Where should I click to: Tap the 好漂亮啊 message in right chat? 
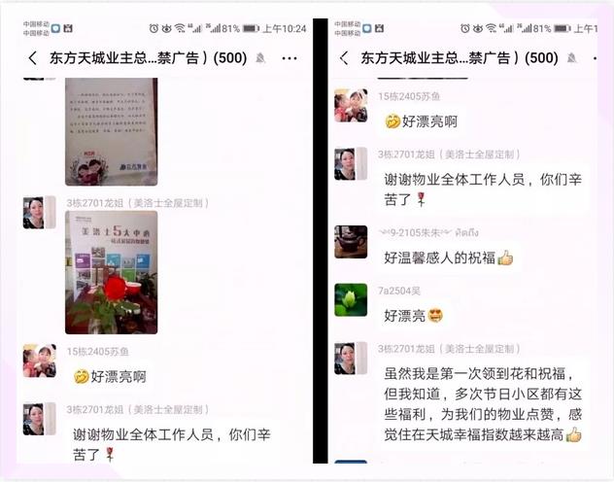point(421,121)
